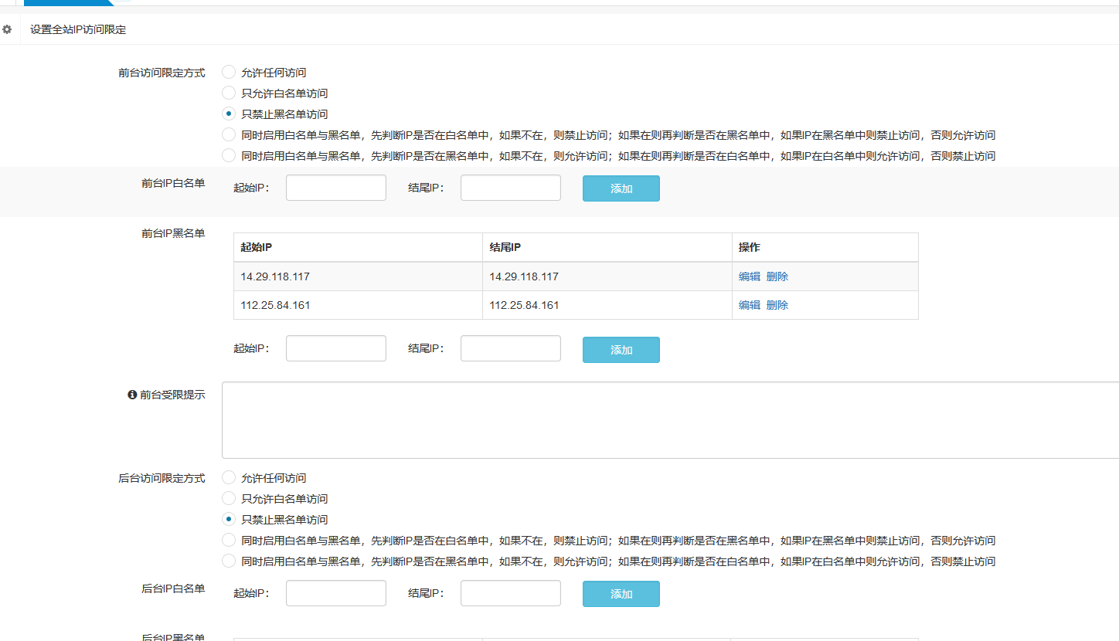Screen dimensions: 1119x641
Task: Enable 前台 combined mode checking 黑名单 first
Action: (229, 155)
